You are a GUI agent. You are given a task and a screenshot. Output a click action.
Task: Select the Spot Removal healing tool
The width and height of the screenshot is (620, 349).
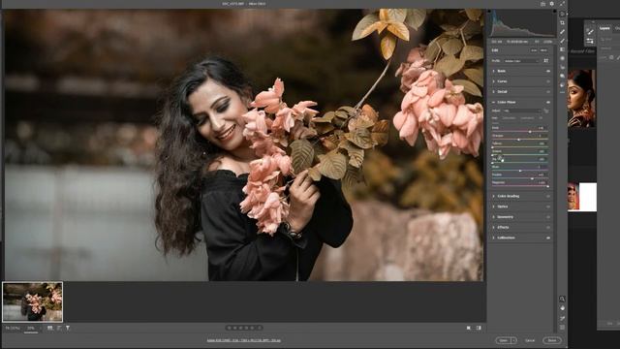tap(562, 32)
